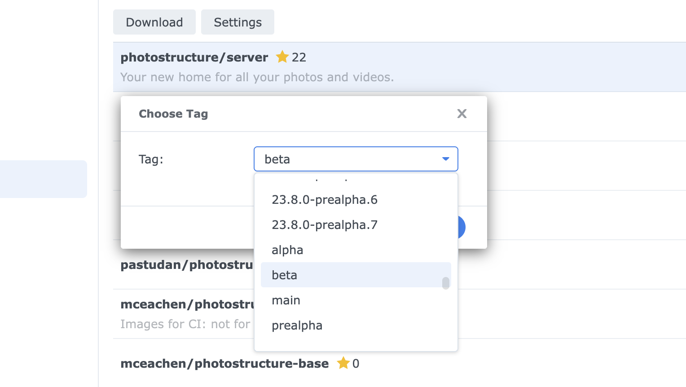
Task: Click the star icon beside photostructure/server
Action: (x=282, y=57)
